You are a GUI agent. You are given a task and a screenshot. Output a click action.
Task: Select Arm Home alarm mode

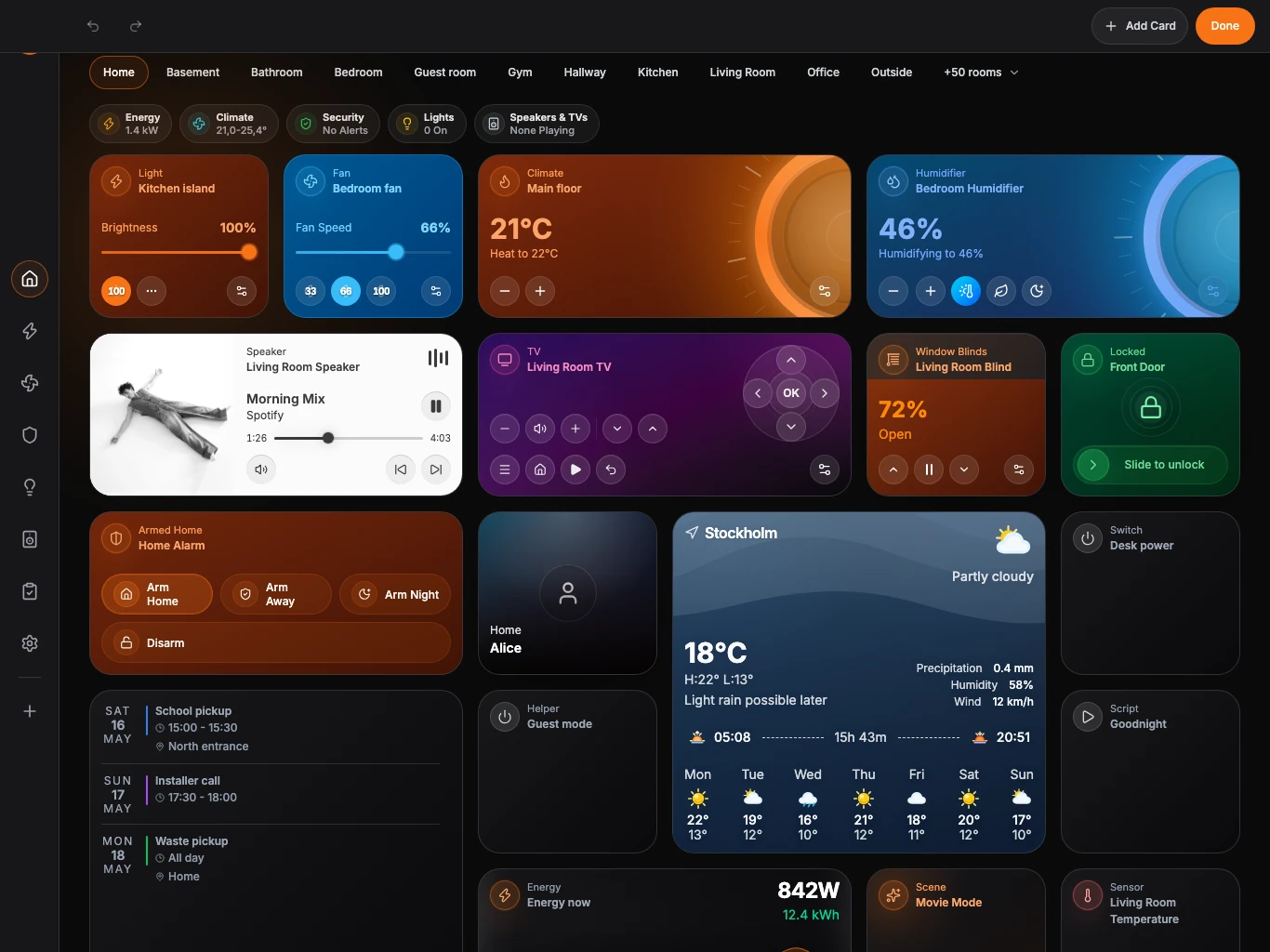(157, 594)
